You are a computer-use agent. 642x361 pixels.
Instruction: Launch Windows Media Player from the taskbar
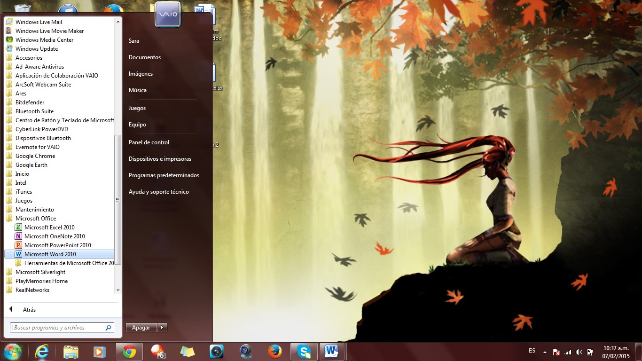tap(100, 352)
